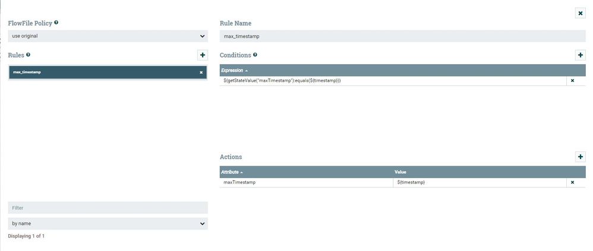The width and height of the screenshot is (593, 251).
Task: Open the 'by name' filter type dropdown
Action: [x=108, y=224]
